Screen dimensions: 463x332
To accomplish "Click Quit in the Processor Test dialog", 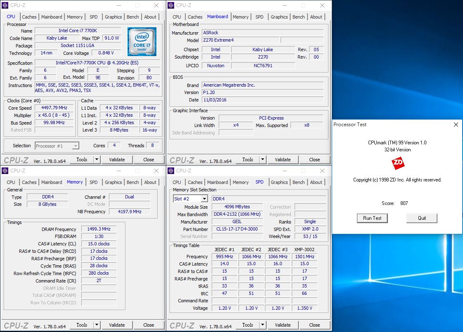I will tap(422, 218).
